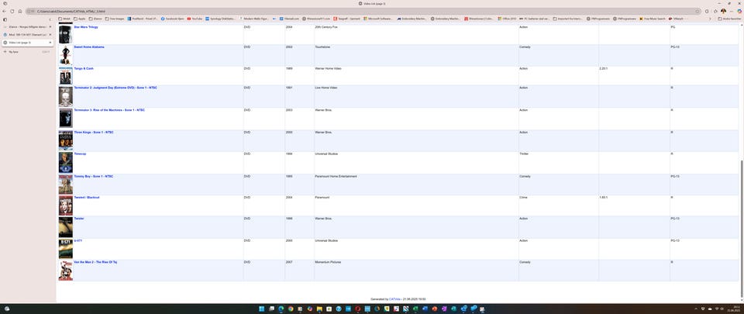Viewport: 744px width, 314px height.
Task: Open the browser Settings and more menu
Action: (x=732, y=11)
